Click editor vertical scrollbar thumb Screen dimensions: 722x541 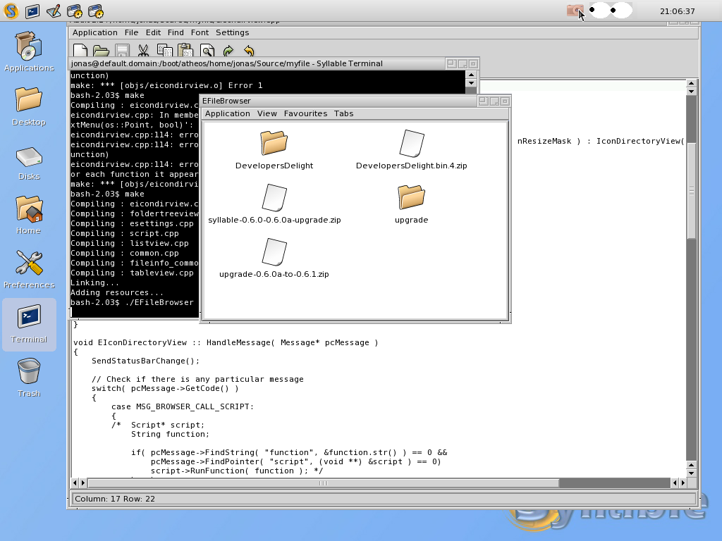(691, 191)
